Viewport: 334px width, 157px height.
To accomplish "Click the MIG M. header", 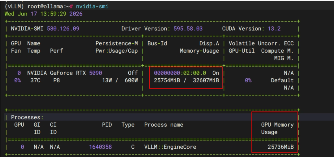I will click(x=284, y=58).
